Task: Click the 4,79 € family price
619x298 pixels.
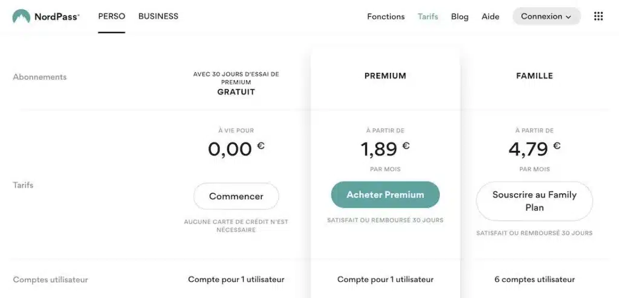Action: [534, 148]
